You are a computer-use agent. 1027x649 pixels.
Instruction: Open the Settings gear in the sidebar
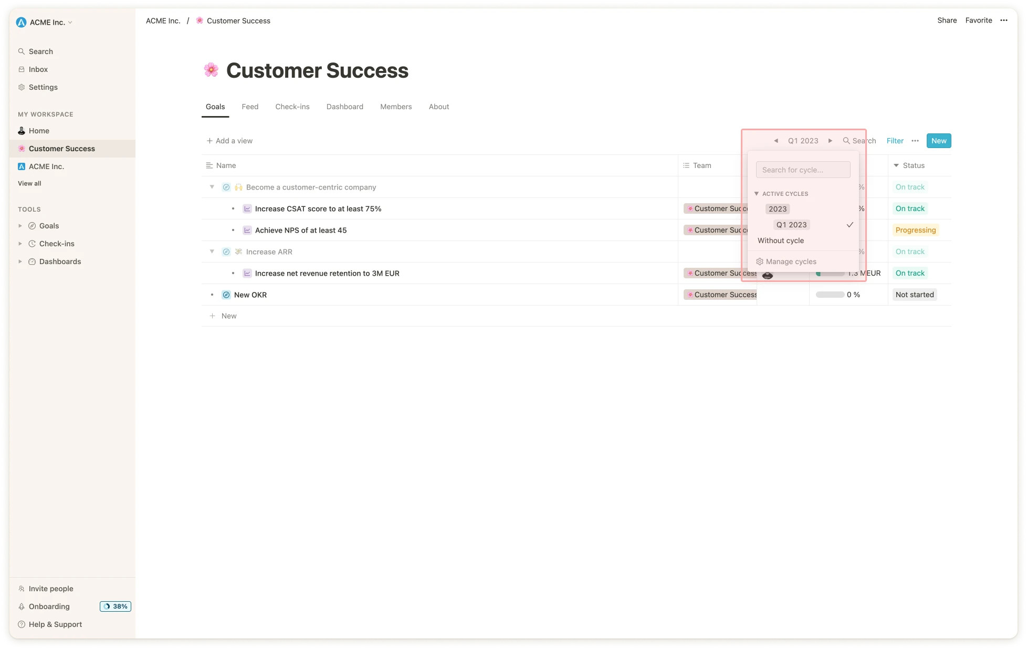coord(22,87)
